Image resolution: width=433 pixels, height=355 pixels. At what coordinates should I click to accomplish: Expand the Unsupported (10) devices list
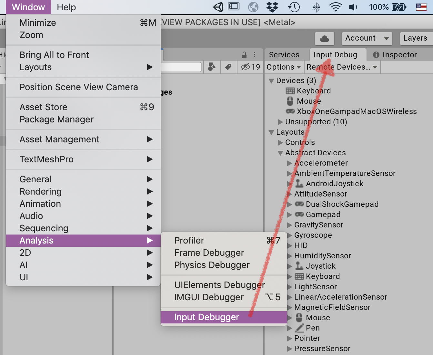(280, 122)
